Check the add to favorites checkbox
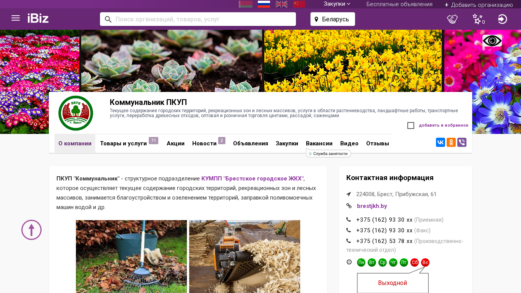521x293 pixels. [411, 126]
